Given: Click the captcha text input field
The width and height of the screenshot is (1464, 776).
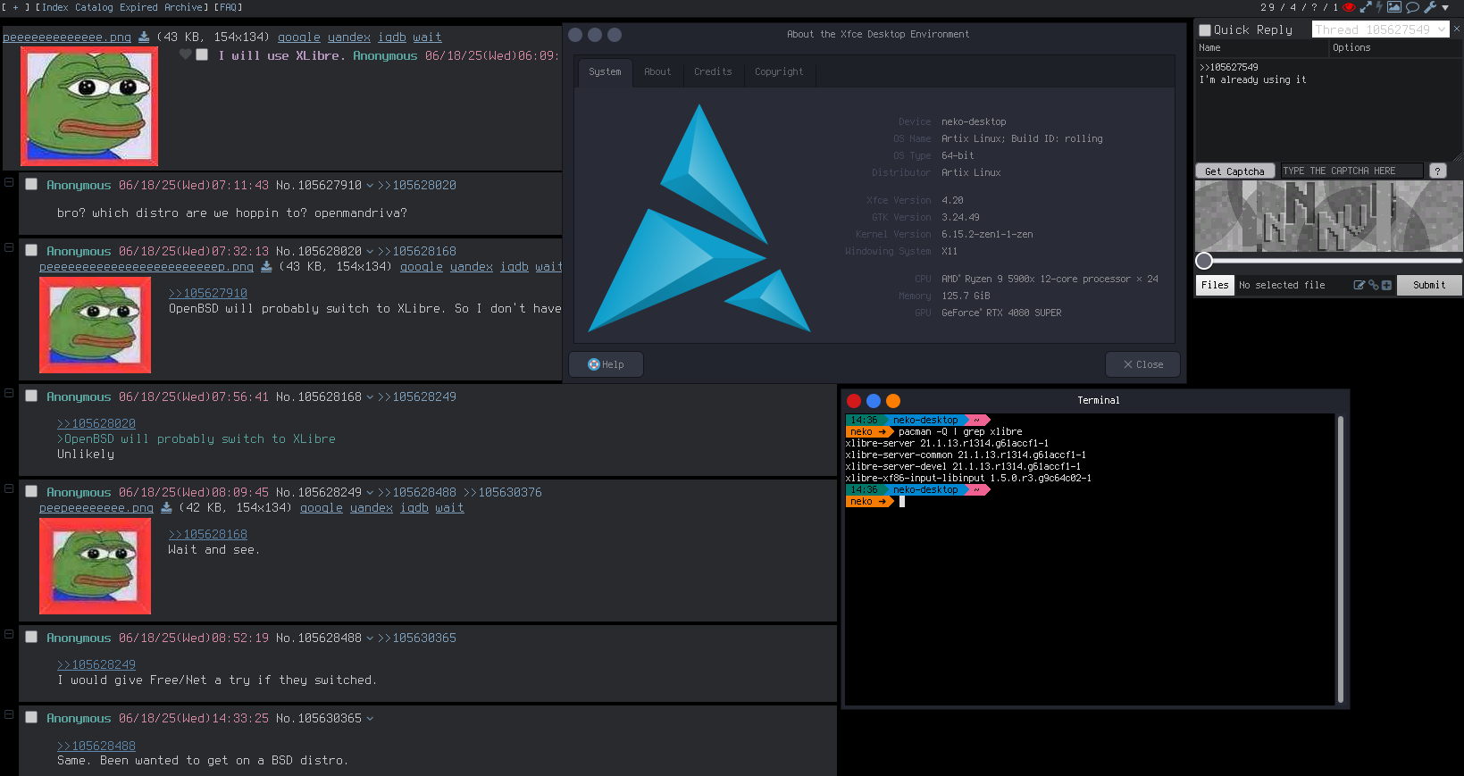Looking at the screenshot, I should (x=1352, y=171).
